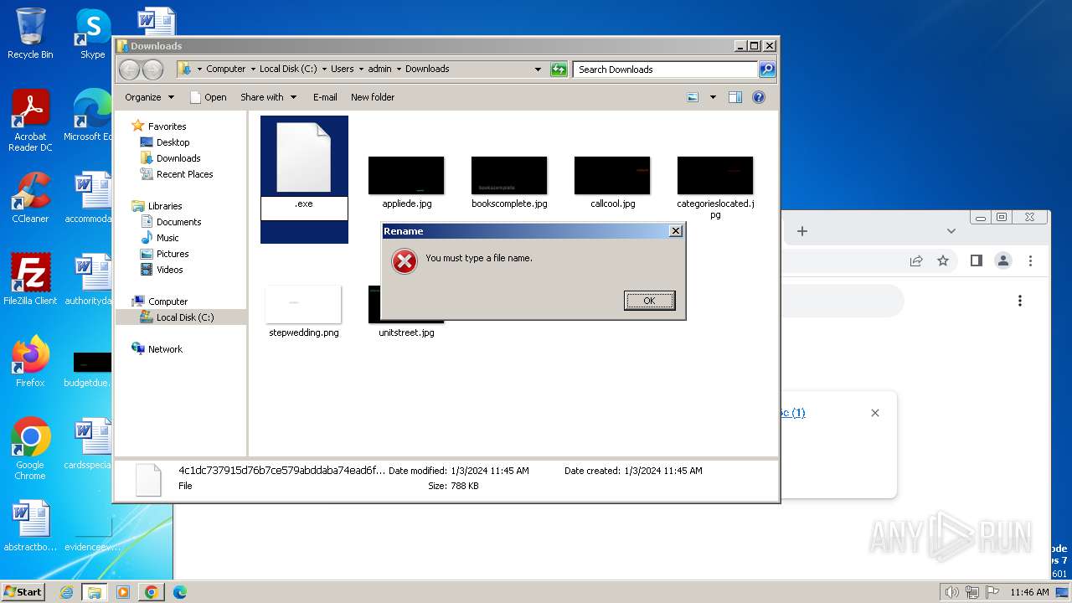Open Internet Explorer from taskbar
This screenshot has height=603, width=1072.
pyautogui.click(x=66, y=592)
